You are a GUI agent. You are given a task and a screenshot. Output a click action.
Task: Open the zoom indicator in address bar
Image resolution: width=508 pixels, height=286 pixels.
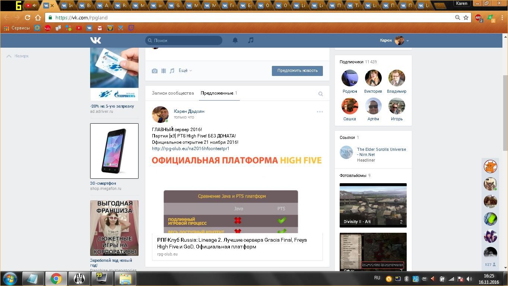[457, 18]
